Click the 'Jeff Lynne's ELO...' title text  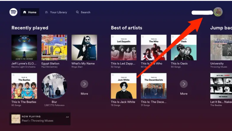pyautogui.click(x=24, y=63)
